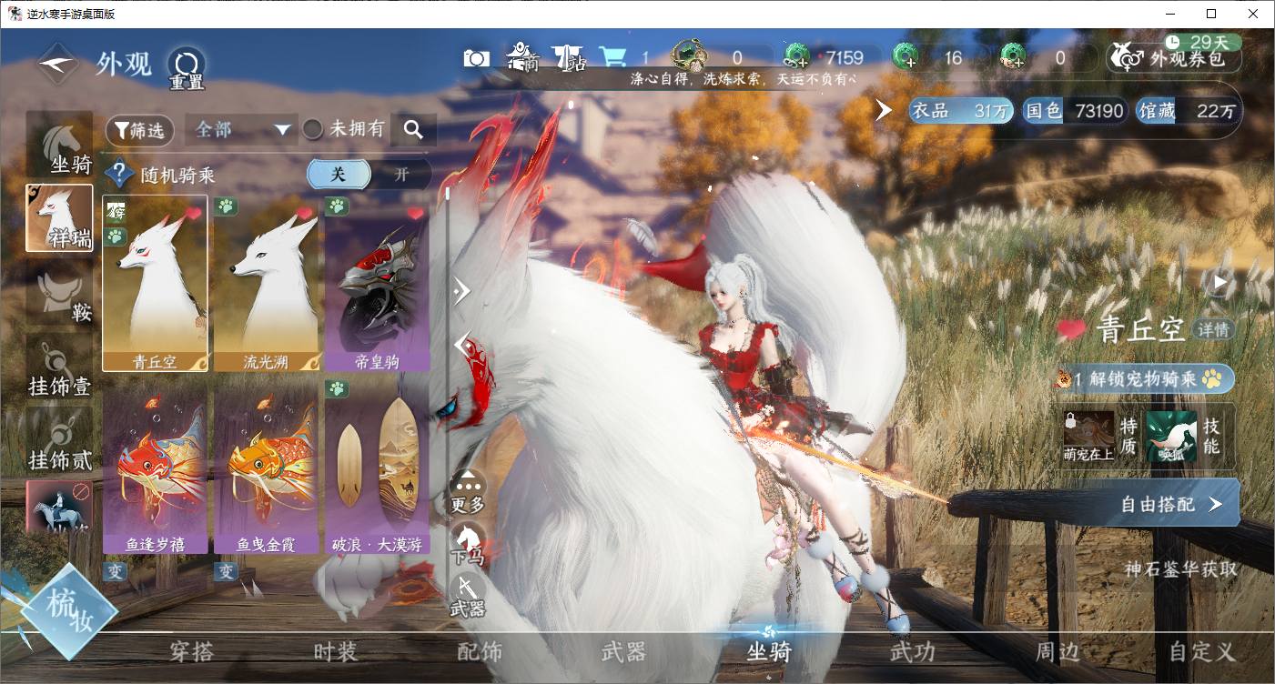Viewport: 1275px width, 684px height.
Task: Enable the 未拥有 filter radio button
Action: tap(313, 130)
